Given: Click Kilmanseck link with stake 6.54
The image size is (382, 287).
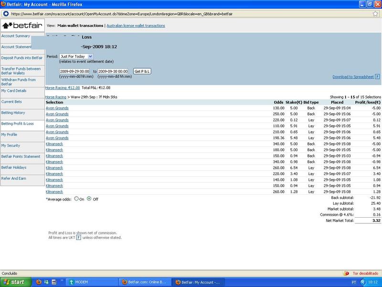Looking at the screenshot, I should click(x=54, y=168).
